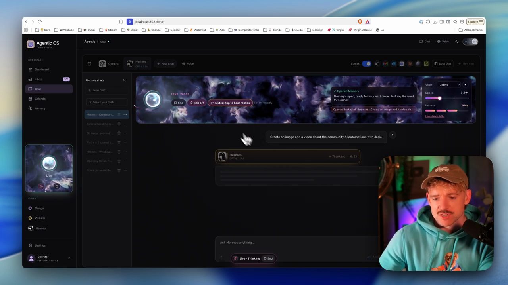Open the Design tool in sidebar
The width and height of the screenshot is (508, 285).
[49, 209]
